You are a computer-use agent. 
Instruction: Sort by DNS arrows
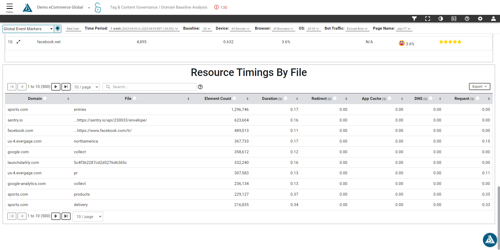click(x=440, y=99)
